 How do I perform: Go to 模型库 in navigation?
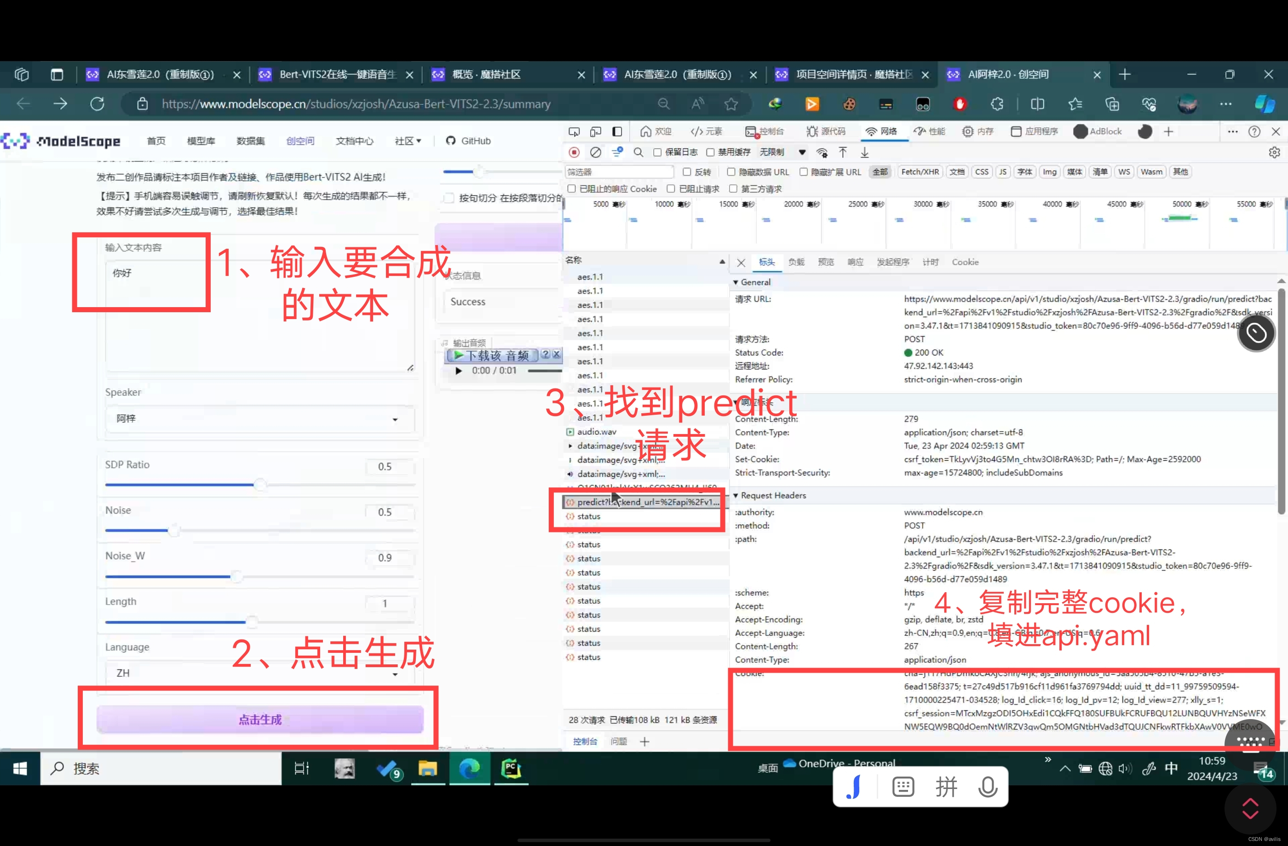click(x=201, y=141)
